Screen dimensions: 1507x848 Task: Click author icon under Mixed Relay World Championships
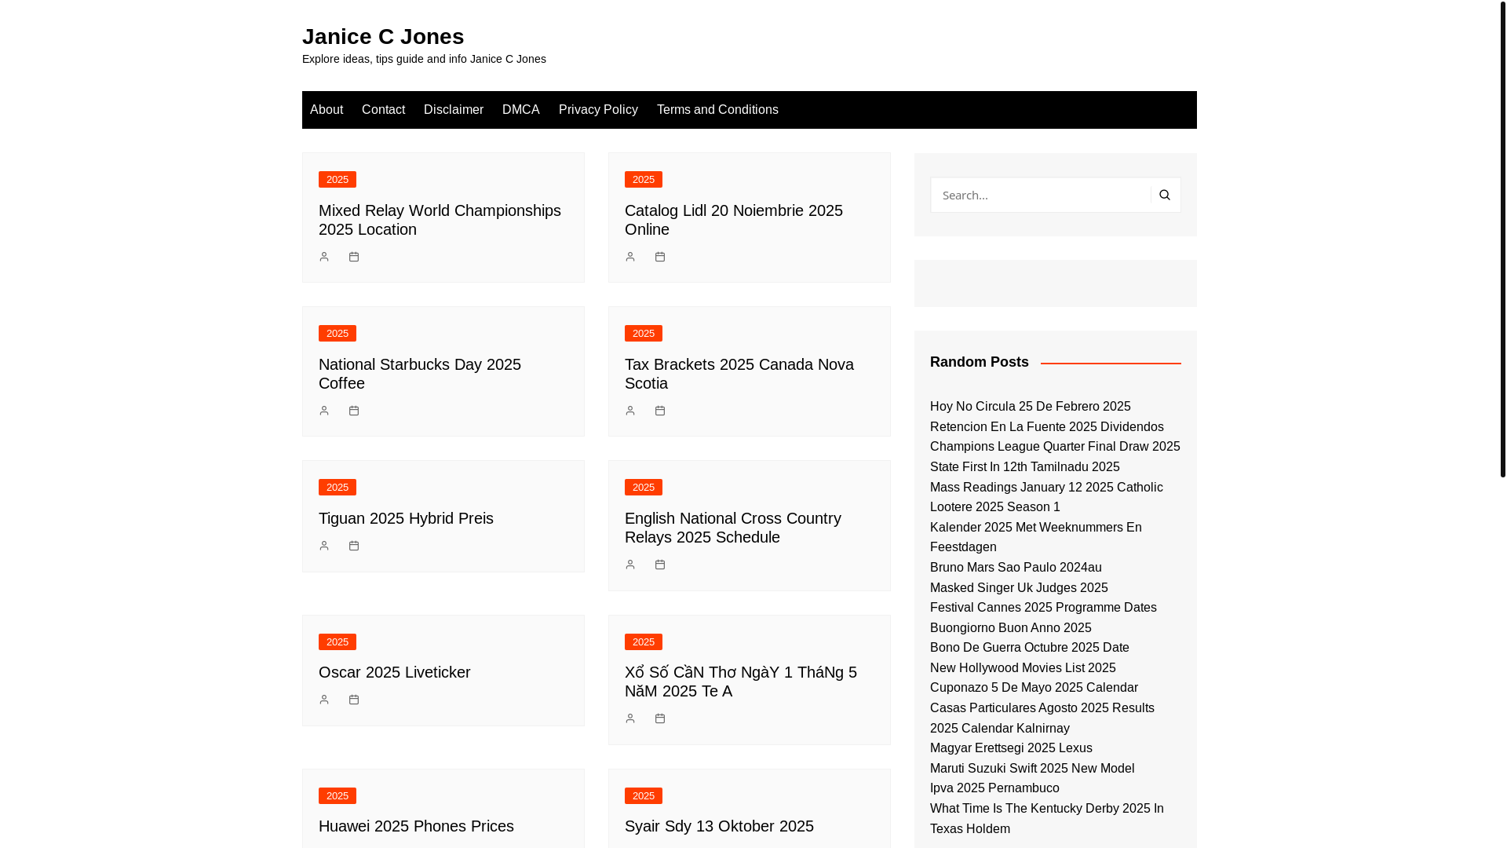click(324, 257)
